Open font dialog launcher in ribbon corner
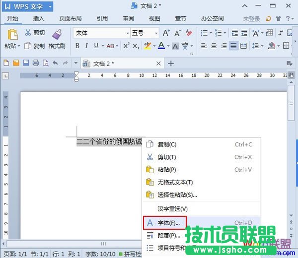Viewport: 298px width, 258px height. click(192, 54)
